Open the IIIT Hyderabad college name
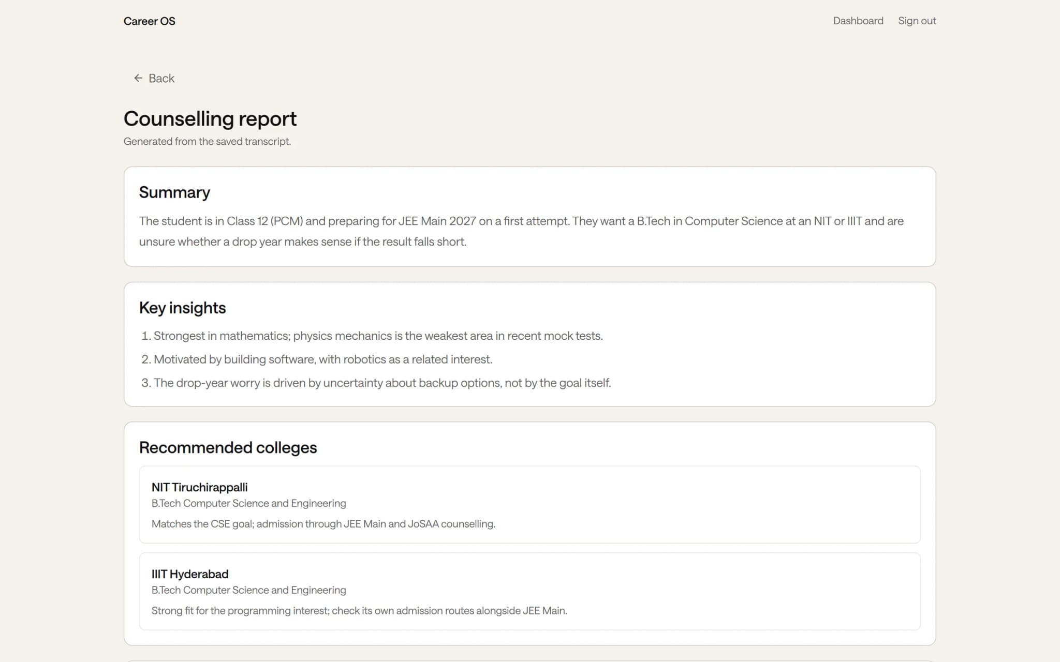1060x662 pixels. click(x=190, y=574)
